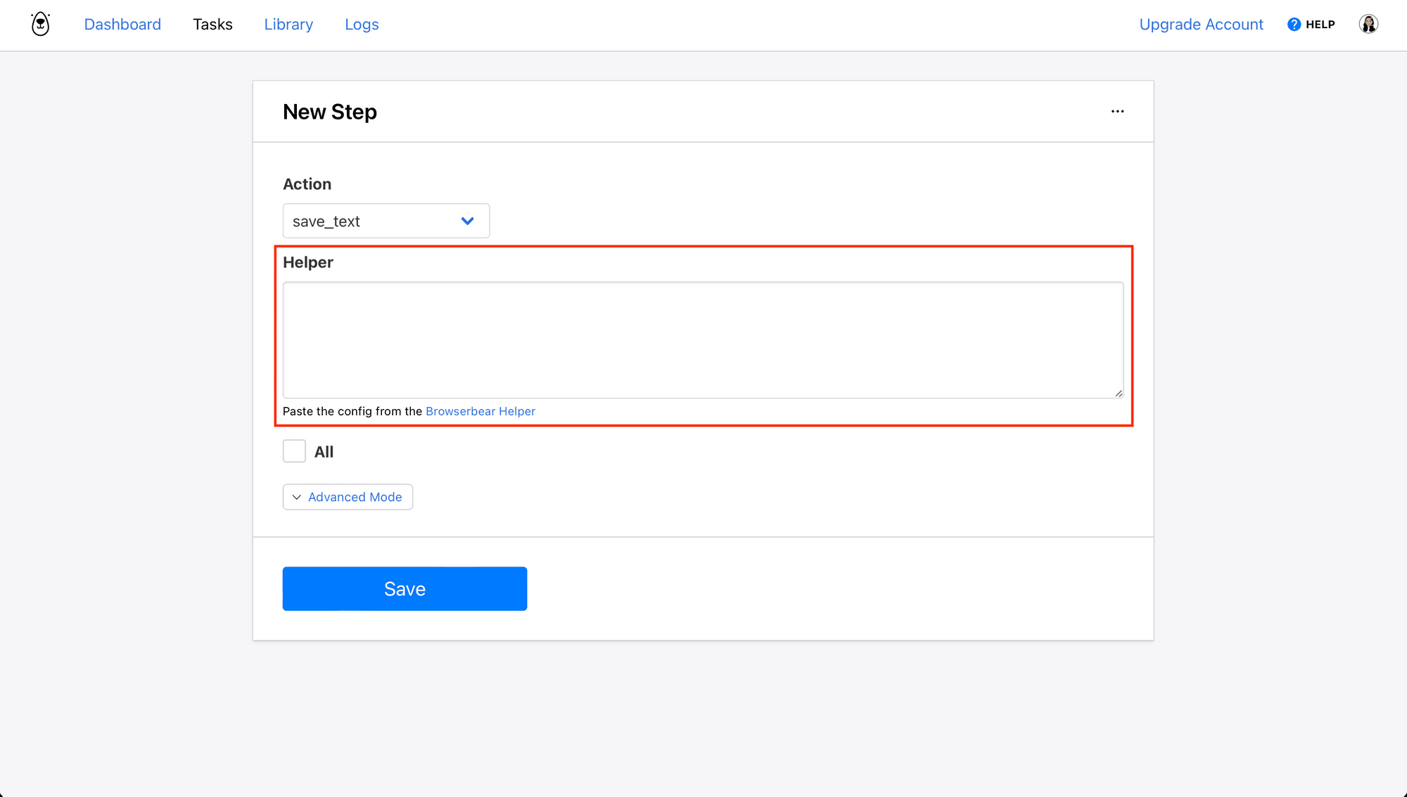Open the profile avatar menu
Image resolution: width=1407 pixels, height=797 pixels.
pos(1368,23)
